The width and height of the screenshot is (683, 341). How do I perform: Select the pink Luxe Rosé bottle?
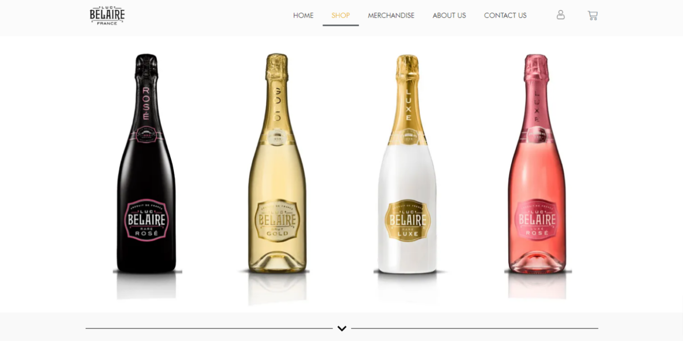[x=537, y=164]
